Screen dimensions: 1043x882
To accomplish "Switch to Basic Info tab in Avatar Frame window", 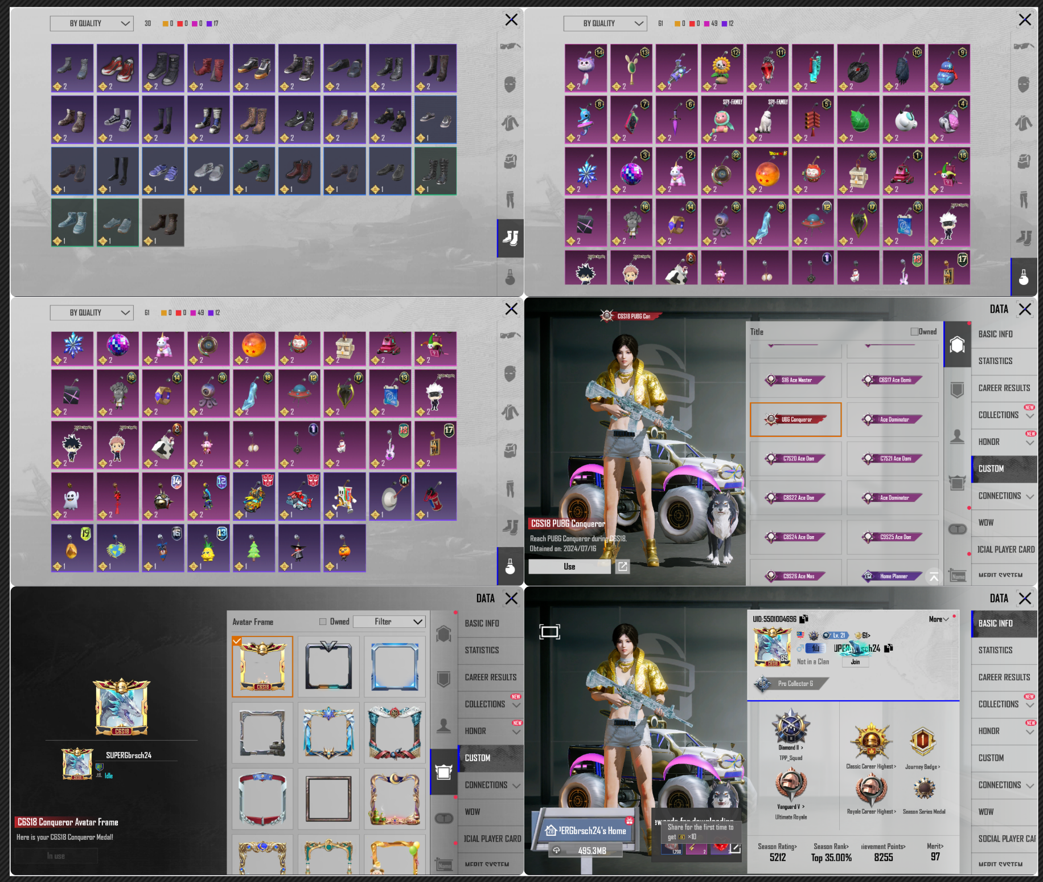I will (x=491, y=623).
